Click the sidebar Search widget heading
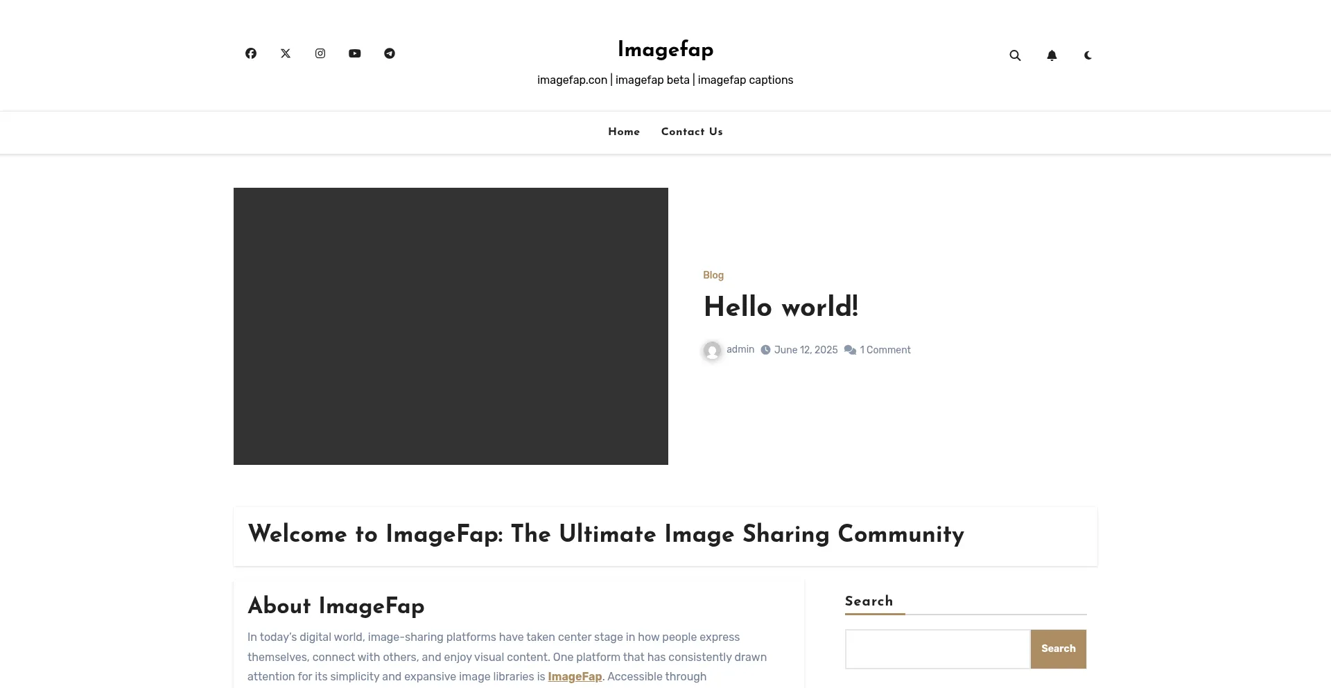 (869, 601)
